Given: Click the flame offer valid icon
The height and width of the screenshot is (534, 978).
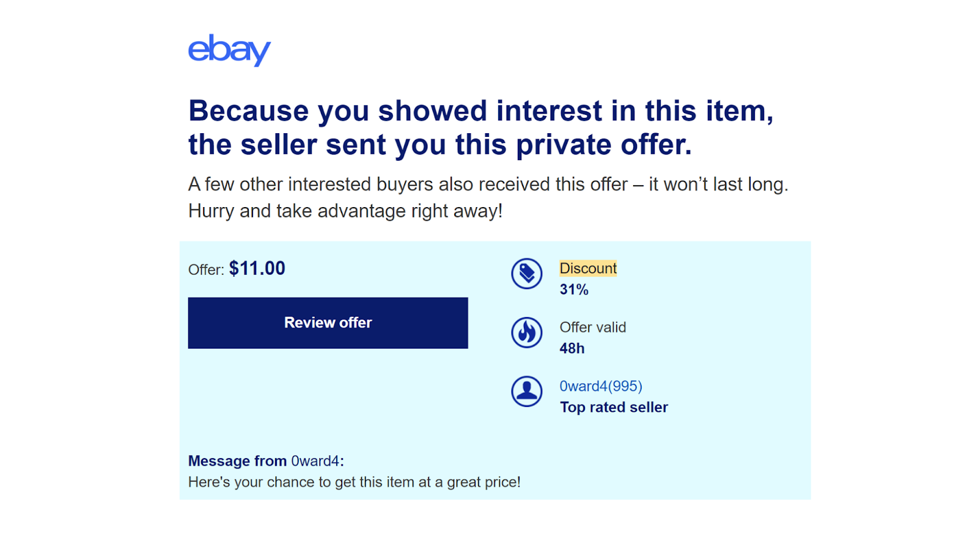Looking at the screenshot, I should coord(527,332).
